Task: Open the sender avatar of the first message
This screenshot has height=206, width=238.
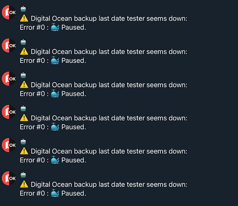Action: [x=9, y=12]
